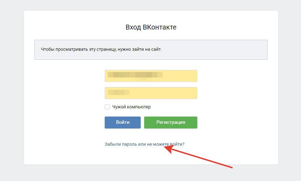Click the blurred login input field
This screenshot has height=181, width=301.
pyautogui.click(x=151, y=76)
